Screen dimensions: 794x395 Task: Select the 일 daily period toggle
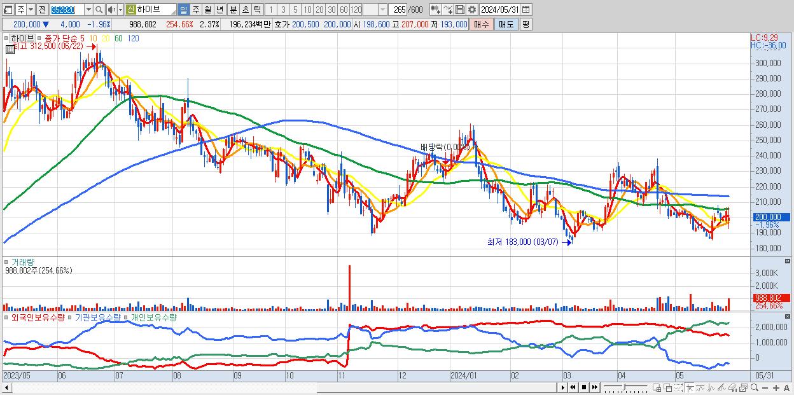pos(183,10)
